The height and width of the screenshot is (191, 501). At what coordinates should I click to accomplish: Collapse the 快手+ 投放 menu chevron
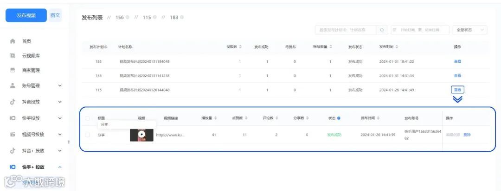[60, 167]
